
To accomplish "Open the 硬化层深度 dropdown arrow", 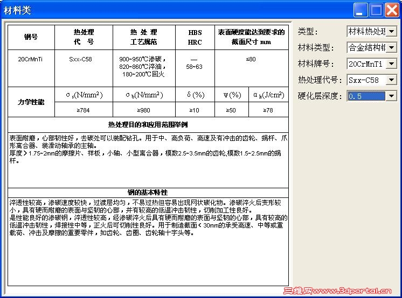I will click(391, 96).
